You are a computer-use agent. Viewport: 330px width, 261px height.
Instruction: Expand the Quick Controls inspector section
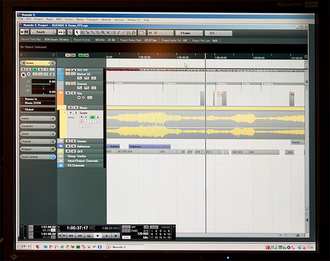38,157
